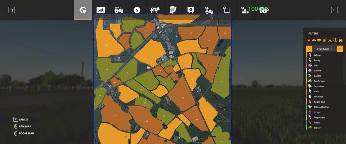Open the finances dollar coin tab

(137, 10)
